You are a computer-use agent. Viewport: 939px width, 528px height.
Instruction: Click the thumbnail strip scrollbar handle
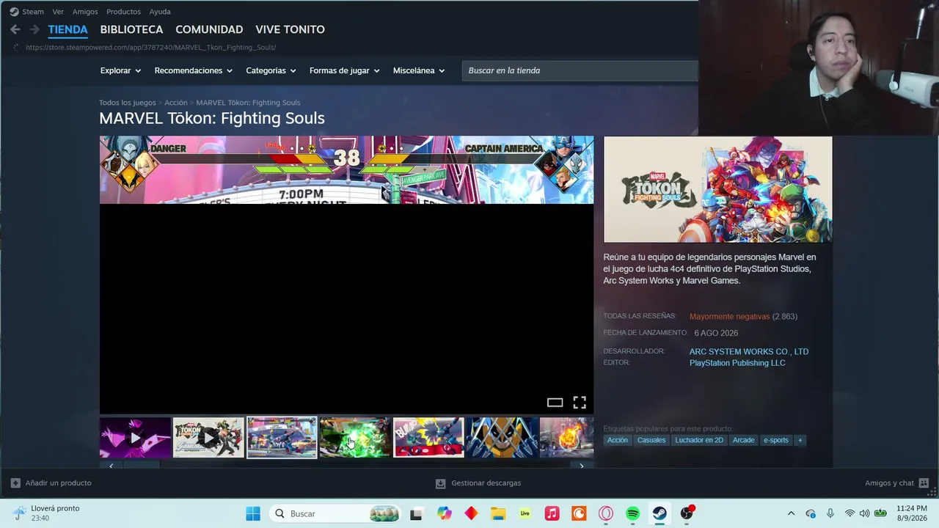140,465
